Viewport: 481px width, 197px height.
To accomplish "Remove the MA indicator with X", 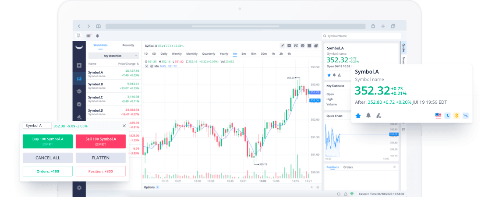I will pyautogui.click(x=146, y=66).
